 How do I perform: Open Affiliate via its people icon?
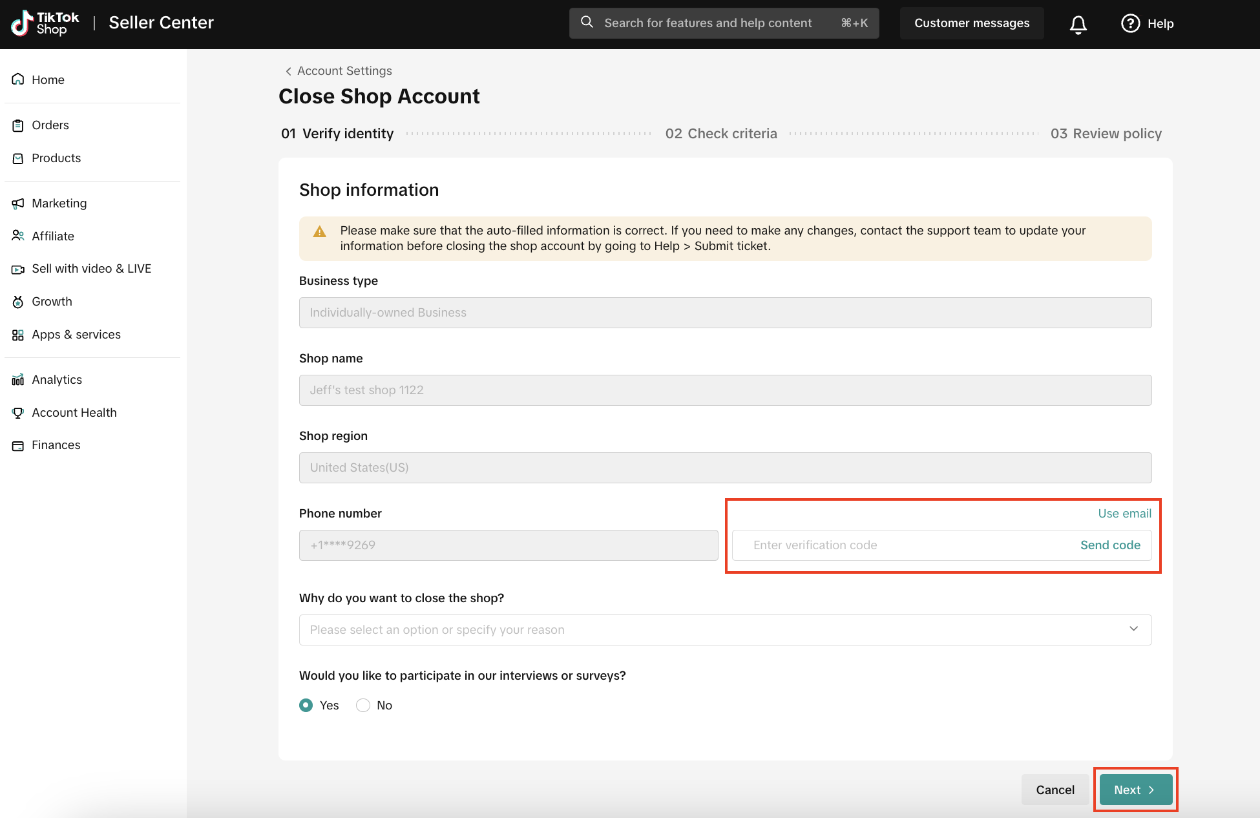click(18, 236)
